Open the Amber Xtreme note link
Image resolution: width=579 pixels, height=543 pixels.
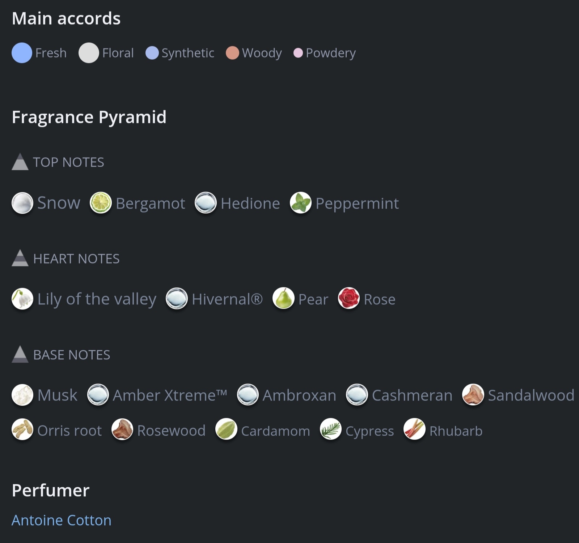point(170,395)
